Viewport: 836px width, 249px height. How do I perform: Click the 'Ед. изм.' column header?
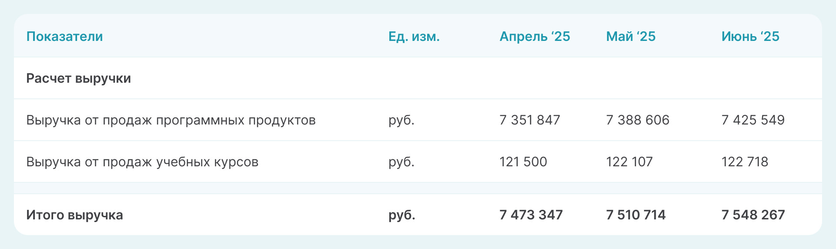tap(414, 37)
